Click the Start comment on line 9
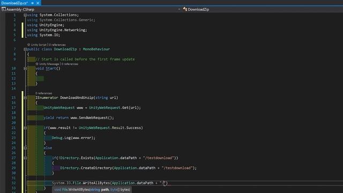Image resolution: width=343 pixels, height=193 pixels. tap(85, 60)
